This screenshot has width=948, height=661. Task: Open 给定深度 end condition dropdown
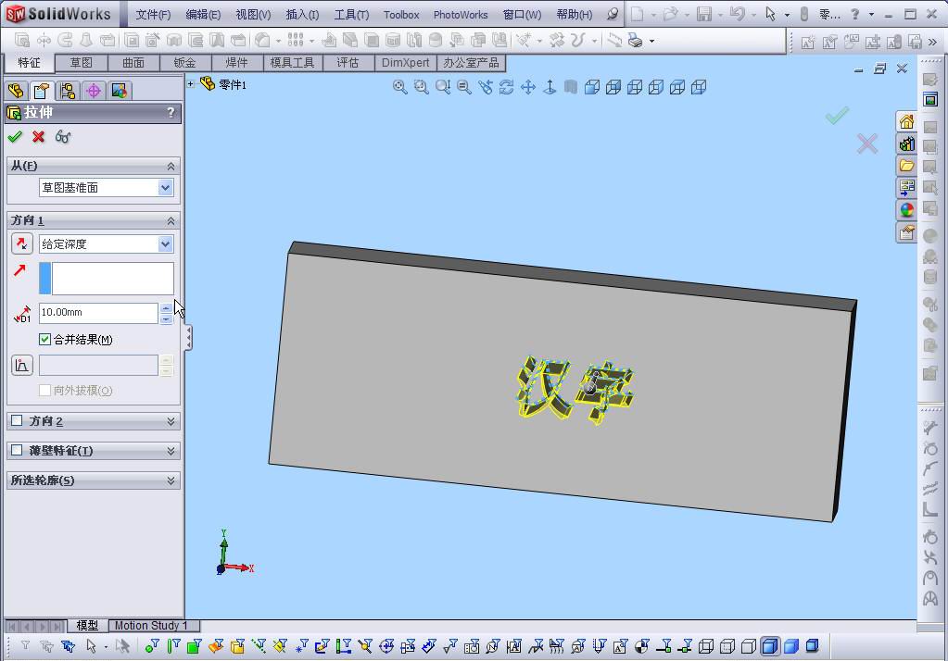(165, 244)
